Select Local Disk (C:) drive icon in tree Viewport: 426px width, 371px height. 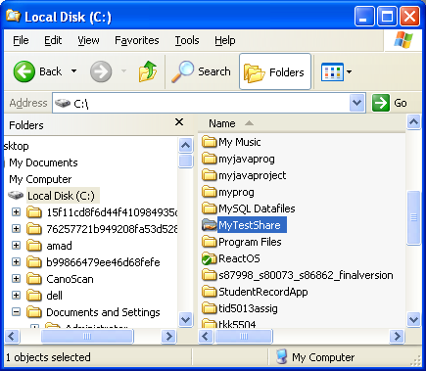[16, 196]
